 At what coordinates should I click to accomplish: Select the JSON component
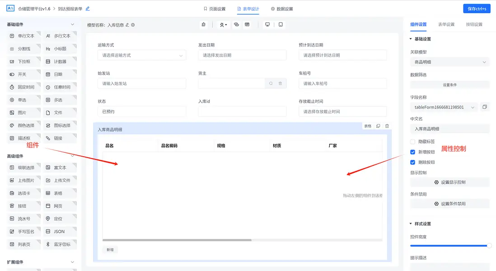(x=60, y=231)
